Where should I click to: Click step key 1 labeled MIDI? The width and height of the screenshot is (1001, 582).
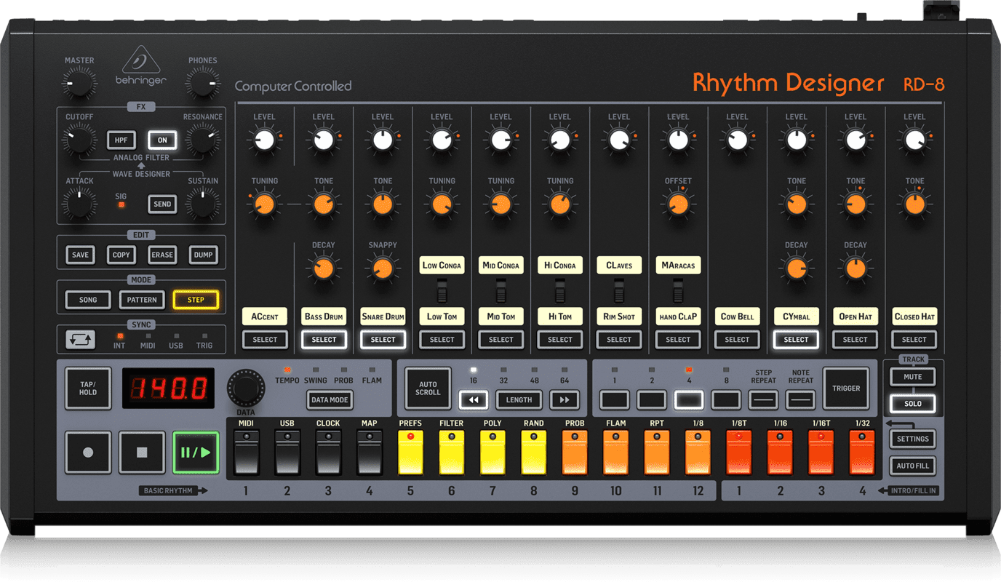[246, 453]
